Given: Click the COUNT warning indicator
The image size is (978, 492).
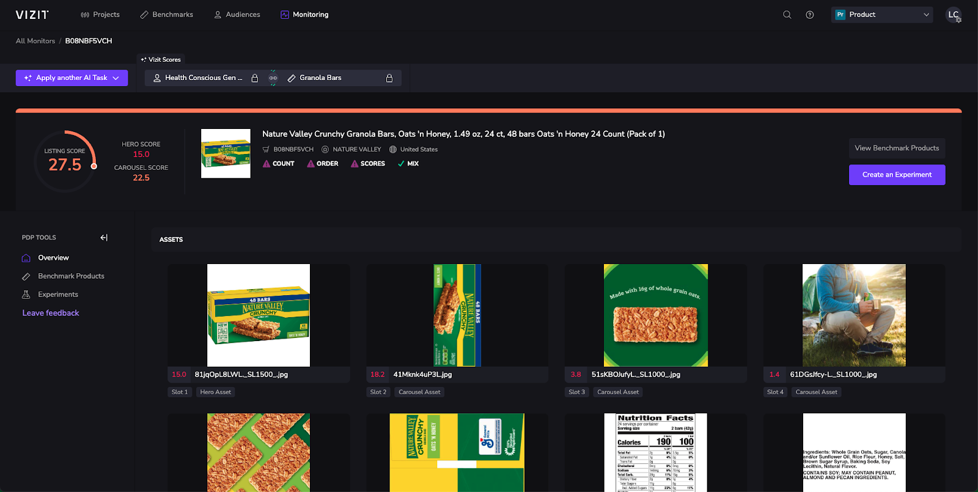Looking at the screenshot, I should 279,164.
